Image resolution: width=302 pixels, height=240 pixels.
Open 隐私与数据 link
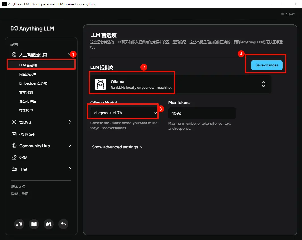pyautogui.click(x=20, y=194)
